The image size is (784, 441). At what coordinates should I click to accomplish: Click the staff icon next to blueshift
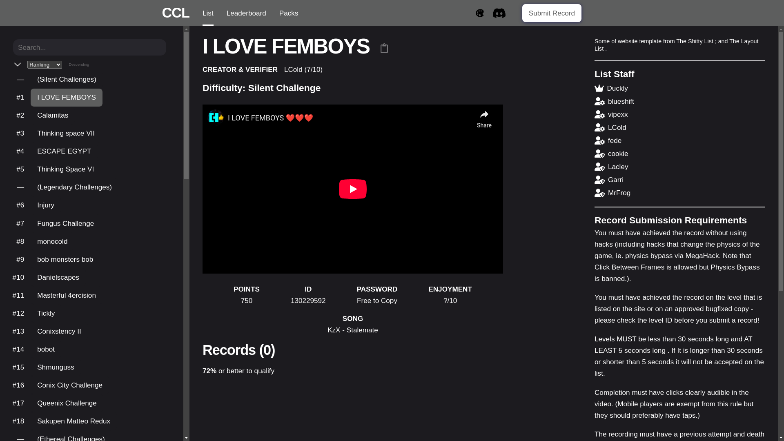pos(599,102)
